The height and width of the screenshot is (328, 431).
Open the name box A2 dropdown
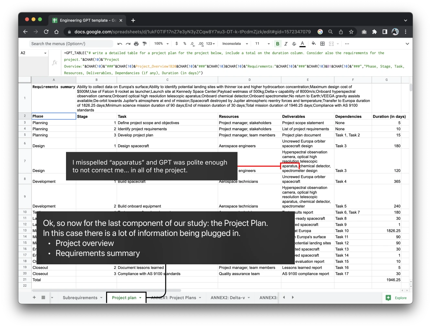[45, 53]
